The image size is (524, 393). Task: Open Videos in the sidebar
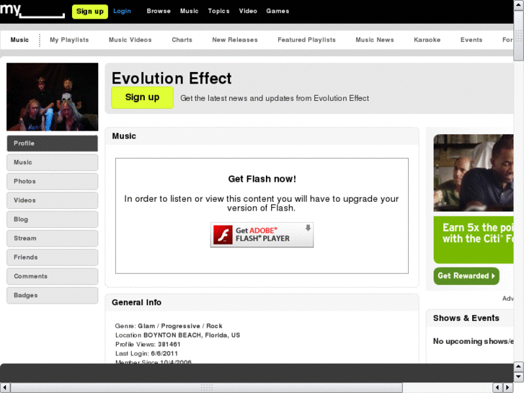pos(52,200)
